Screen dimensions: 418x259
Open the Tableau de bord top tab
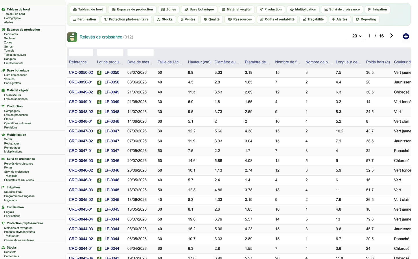(x=88, y=10)
